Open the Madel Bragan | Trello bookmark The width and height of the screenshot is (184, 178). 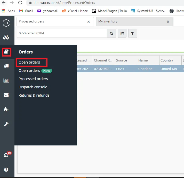pos(109,11)
